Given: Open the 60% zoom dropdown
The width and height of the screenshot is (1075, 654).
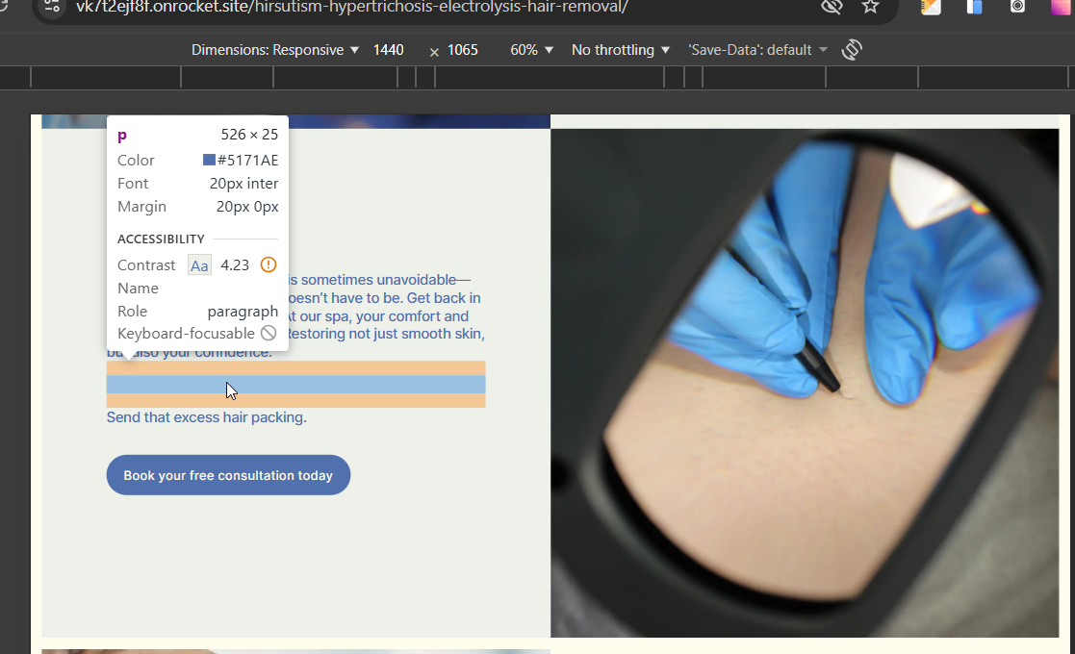Looking at the screenshot, I should coord(531,50).
